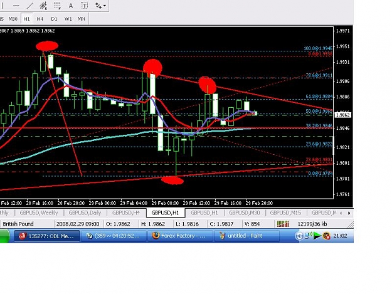Screen dimensions: 392x294
Task: Switch chart to W1 timeframe
Action: [68, 19]
